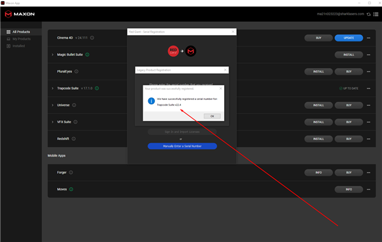Click the Maxon logo in the header
Screen dimensions: 382x242
pyautogui.click(x=20, y=14)
